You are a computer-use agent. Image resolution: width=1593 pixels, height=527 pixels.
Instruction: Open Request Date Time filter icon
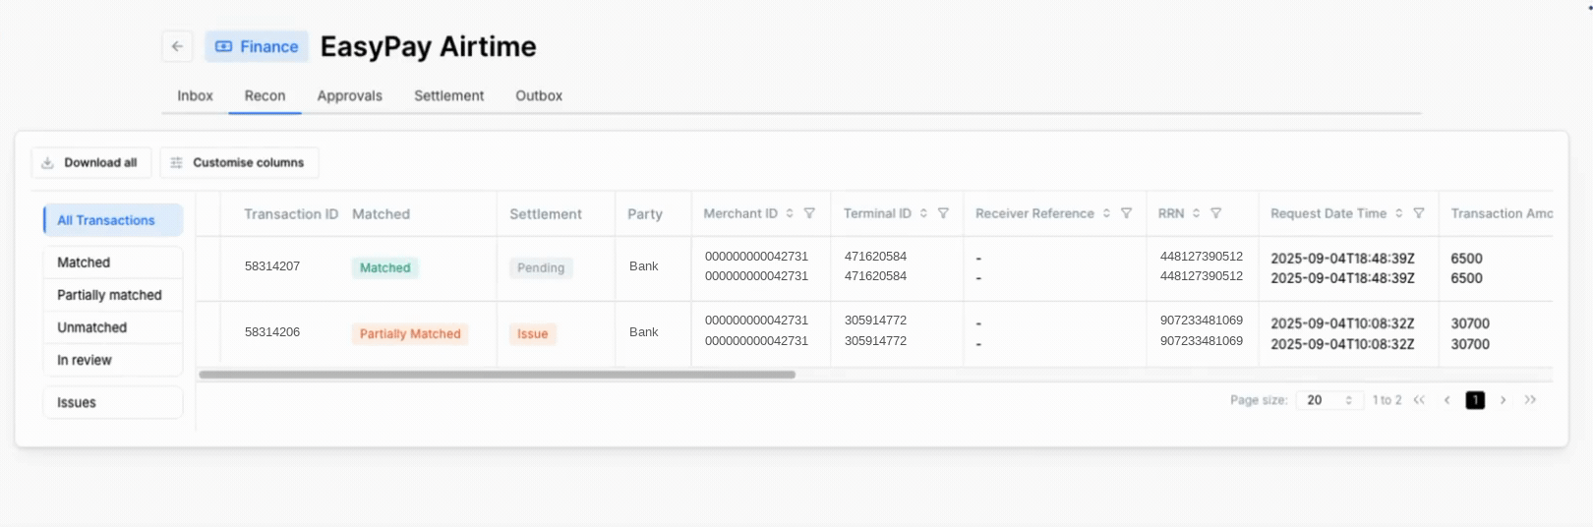1419,213
